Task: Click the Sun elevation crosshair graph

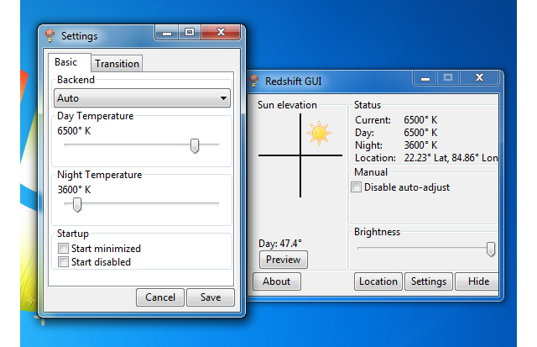Action: (300, 155)
